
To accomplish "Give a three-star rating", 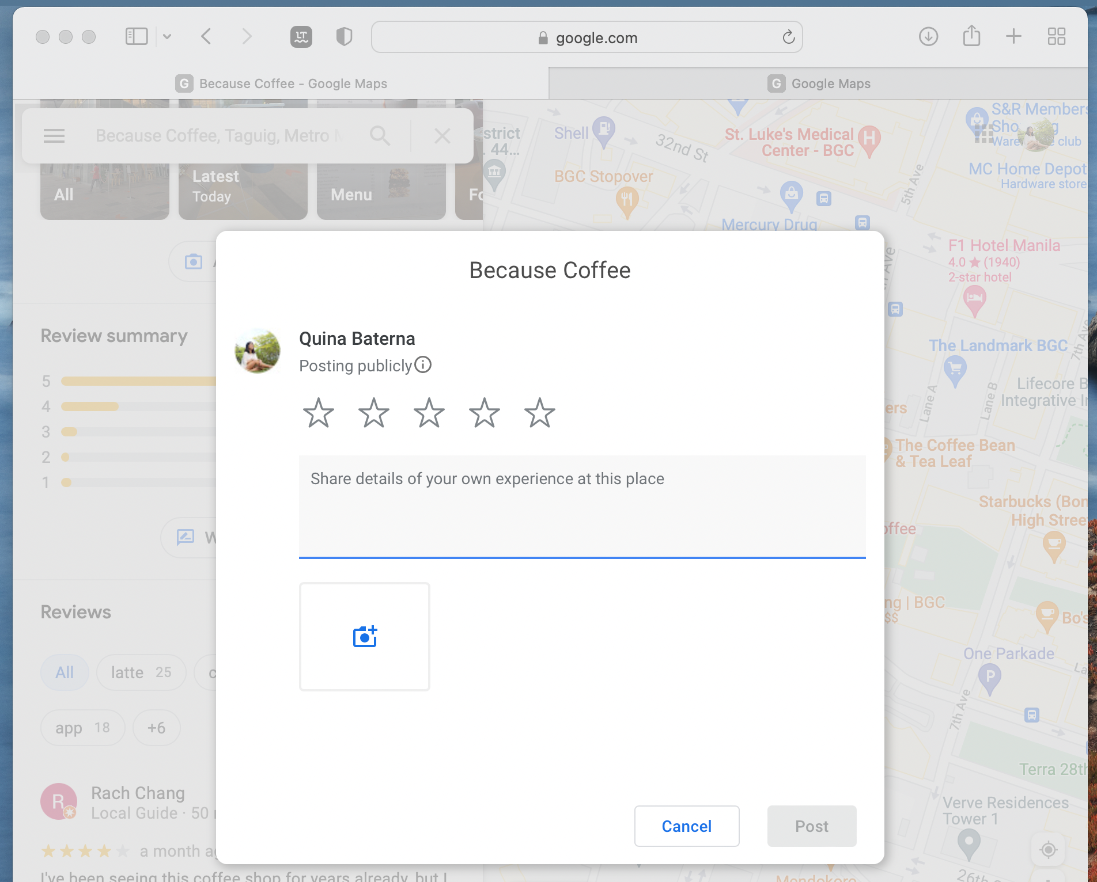I will [429, 412].
